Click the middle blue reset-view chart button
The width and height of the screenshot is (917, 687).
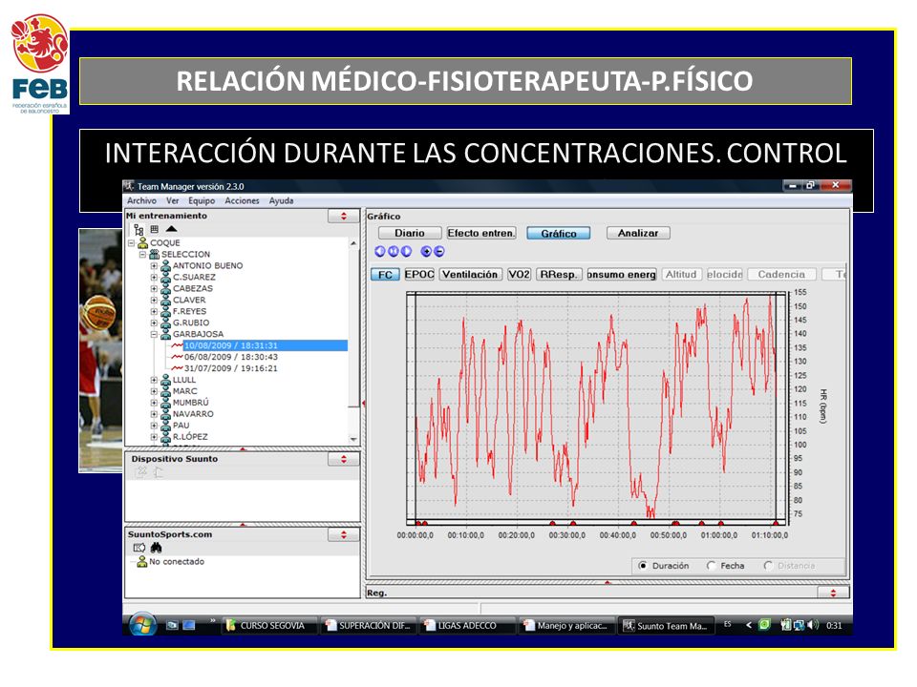(x=393, y=251)
